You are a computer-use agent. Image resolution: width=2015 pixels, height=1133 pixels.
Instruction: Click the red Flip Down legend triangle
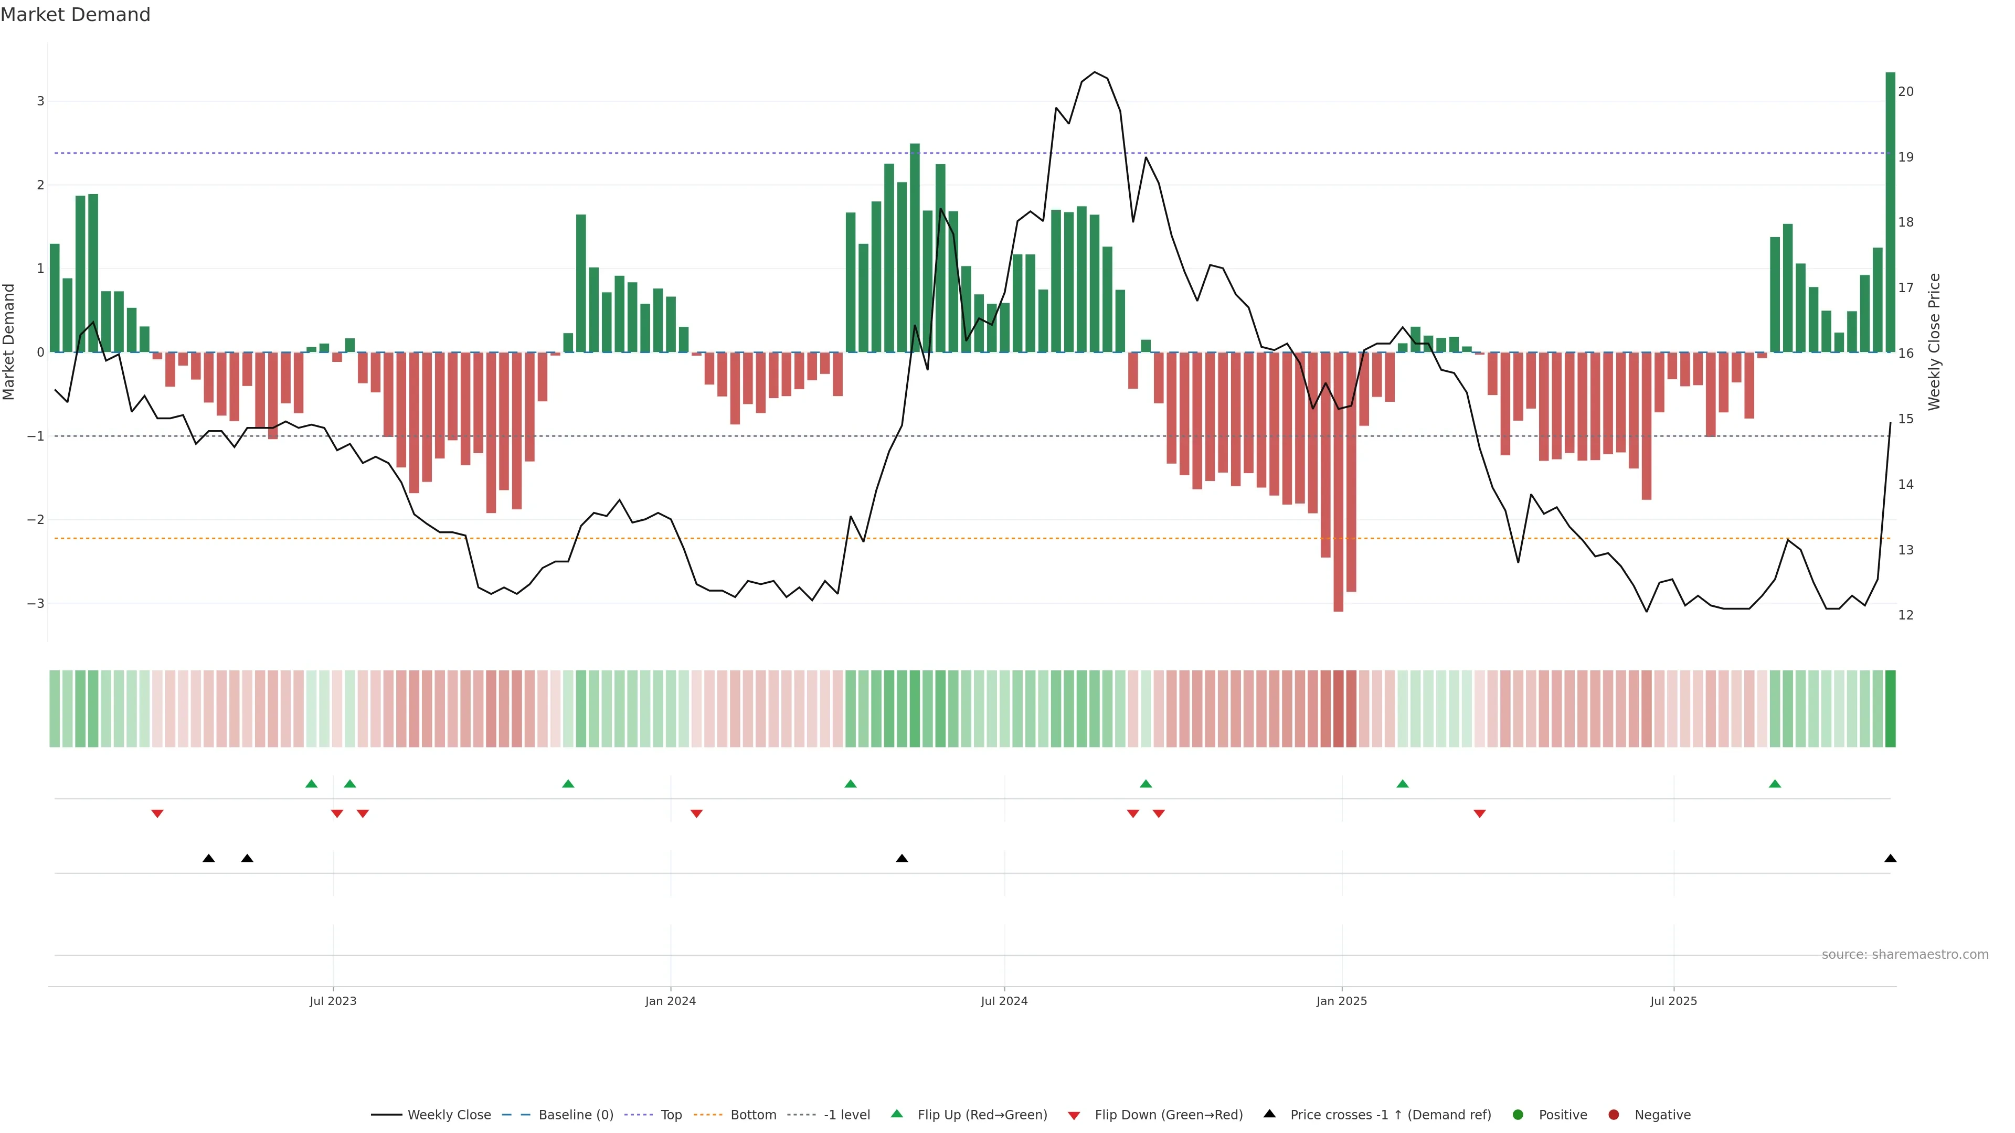tap(1074, 1116)
